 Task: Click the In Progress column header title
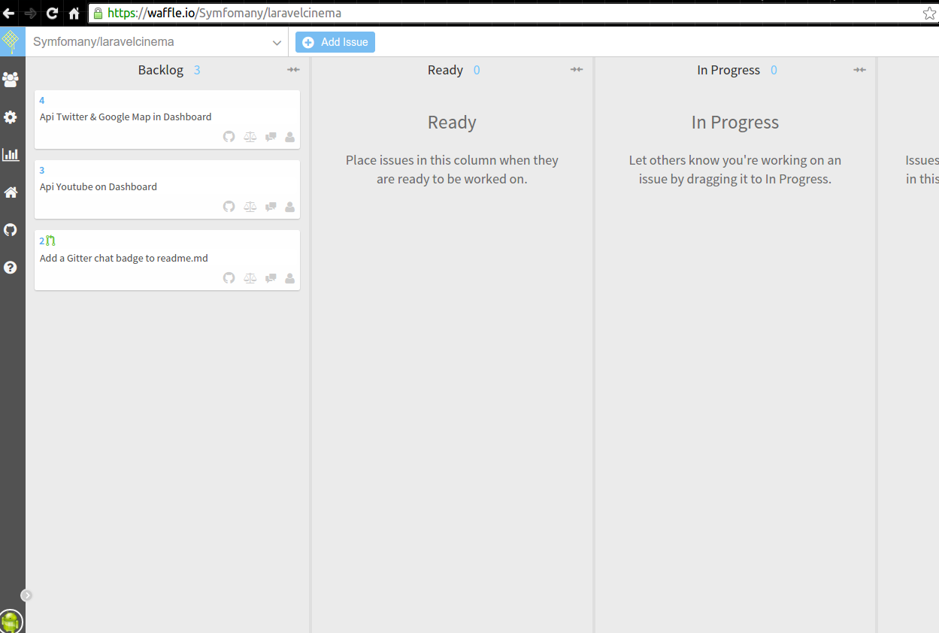coord(728,70)
